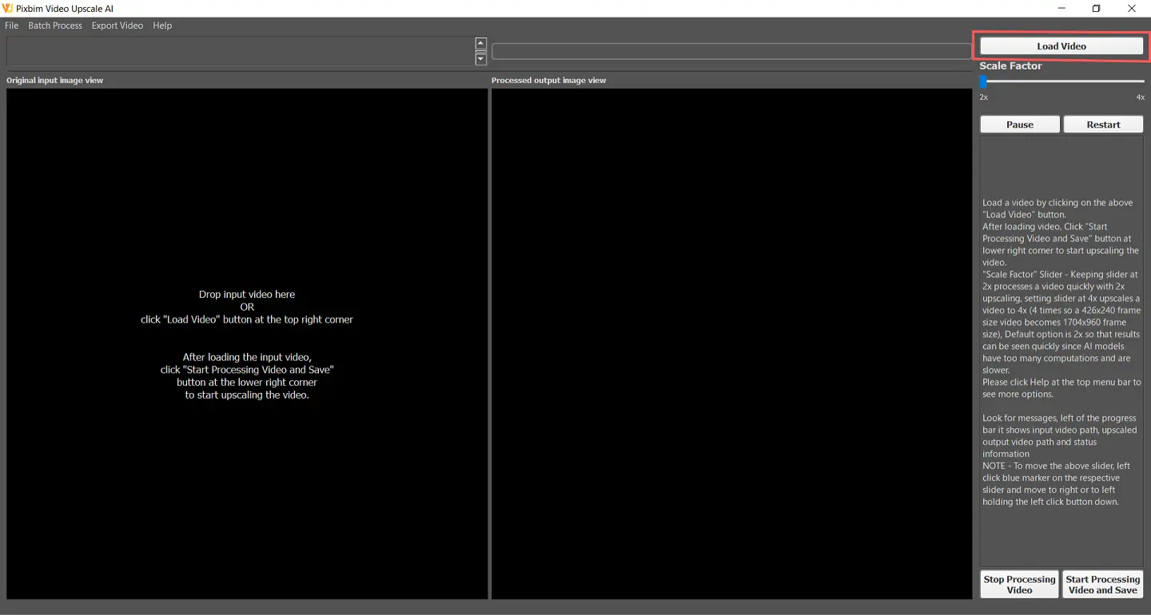
Task: Click Start Processing Video and Save
Action: [x=1102, y=585]
